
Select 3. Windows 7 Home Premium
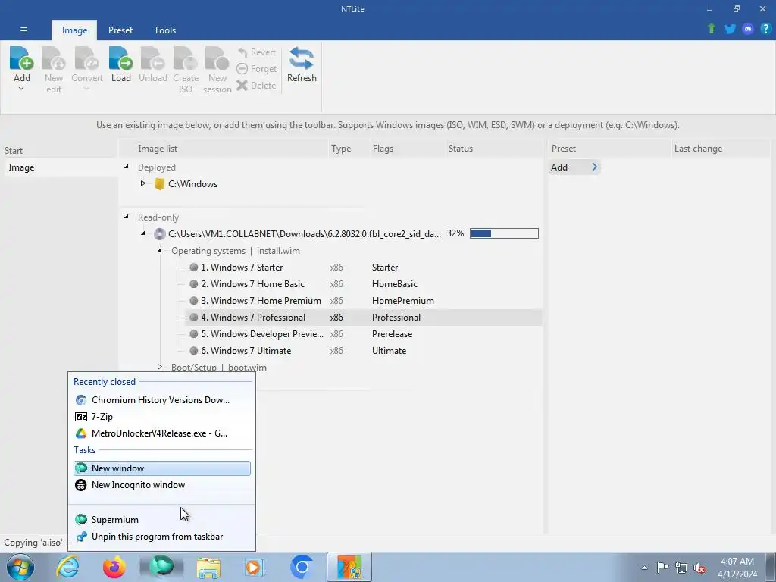pyautogui.click(x=364, y=301)
